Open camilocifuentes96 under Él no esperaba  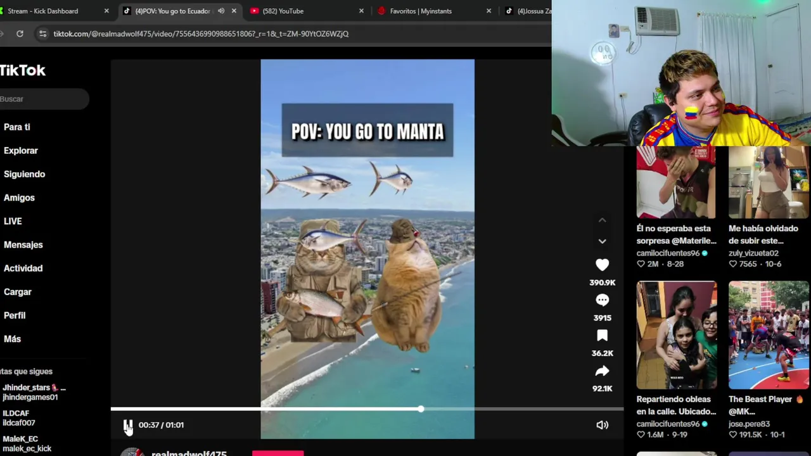point(668,253)
